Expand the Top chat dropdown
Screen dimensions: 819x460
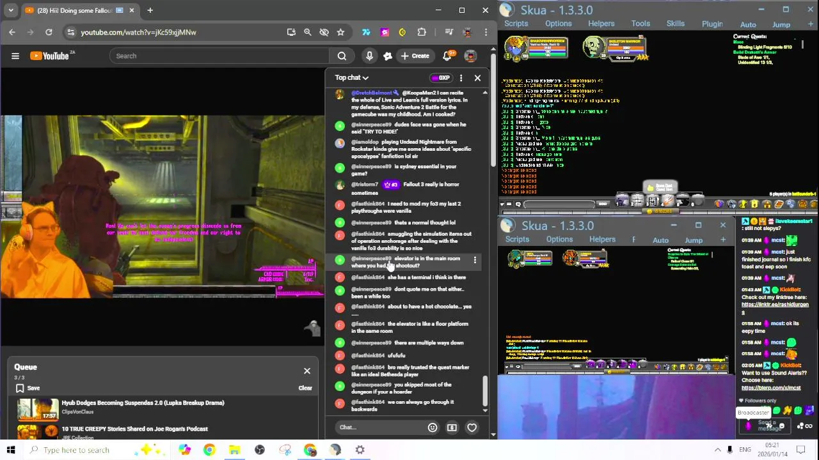[x=352, y=77]
